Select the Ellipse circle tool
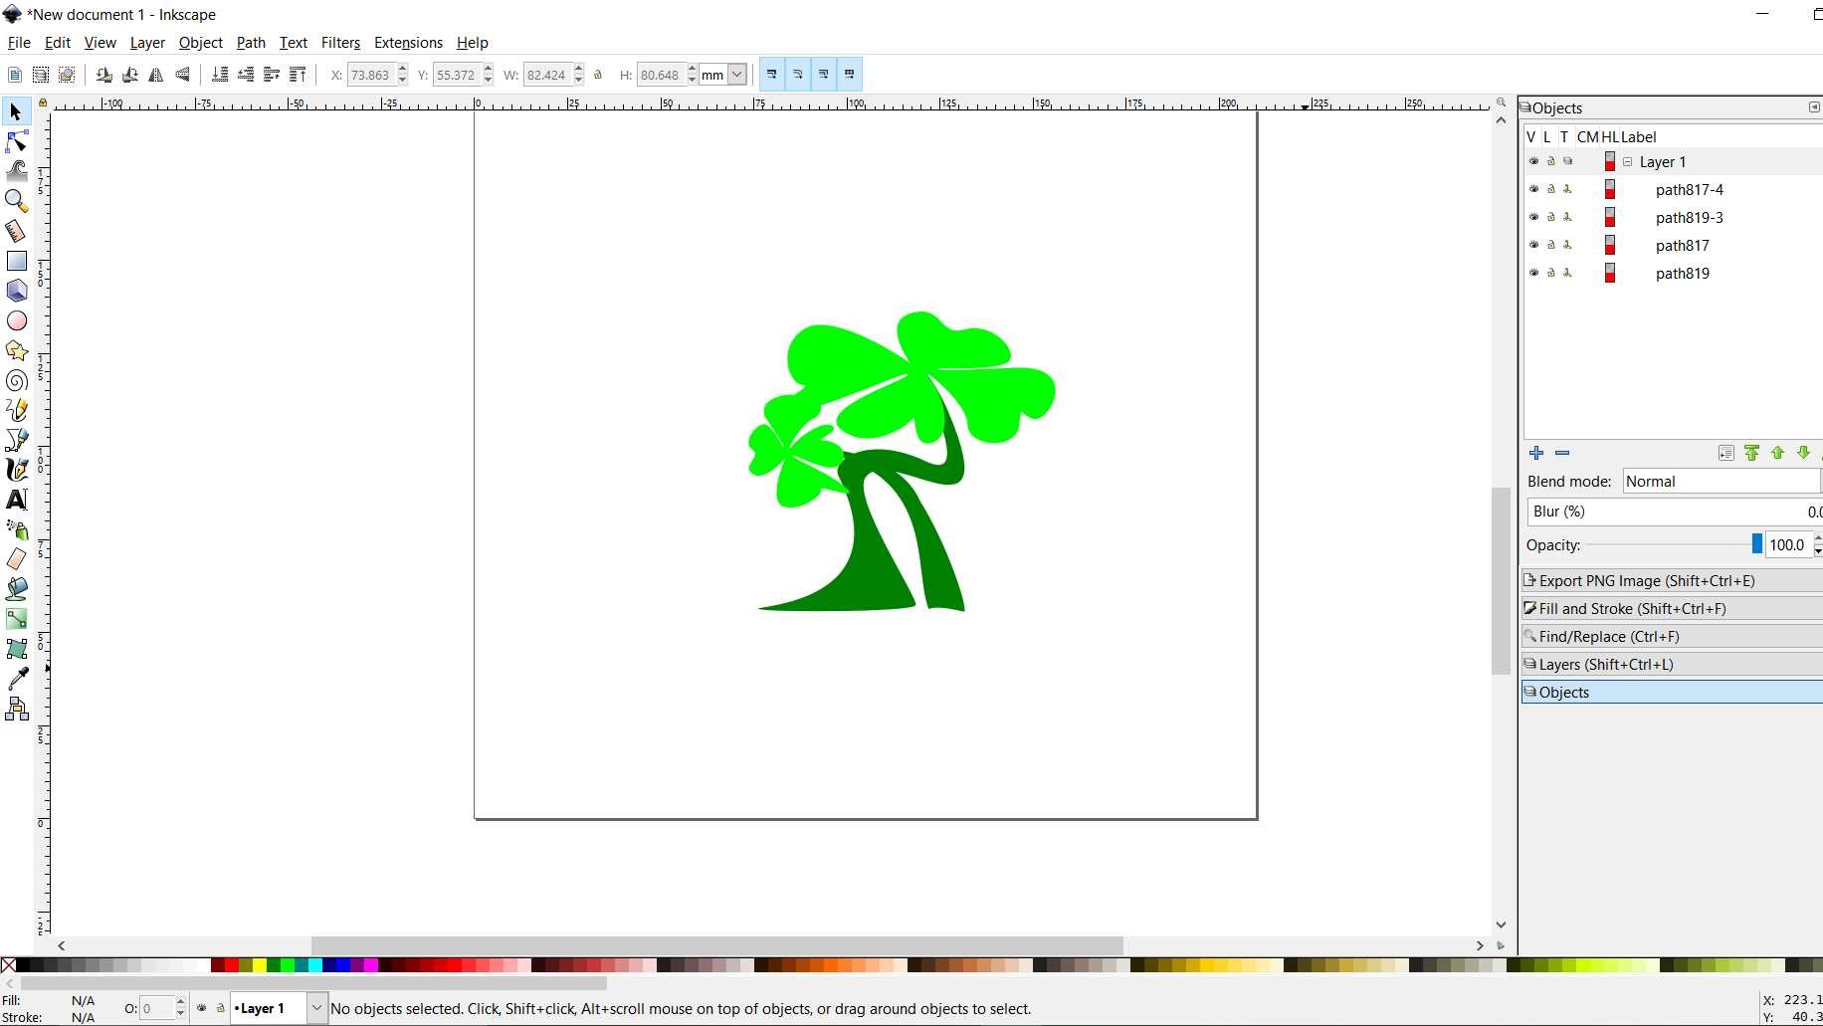Image resolution: width=1823 pixels, height=1026 pixels. [x=16, y=320]
